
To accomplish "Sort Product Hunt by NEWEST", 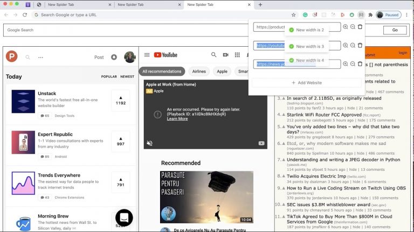I will click(x=127, y=77).
